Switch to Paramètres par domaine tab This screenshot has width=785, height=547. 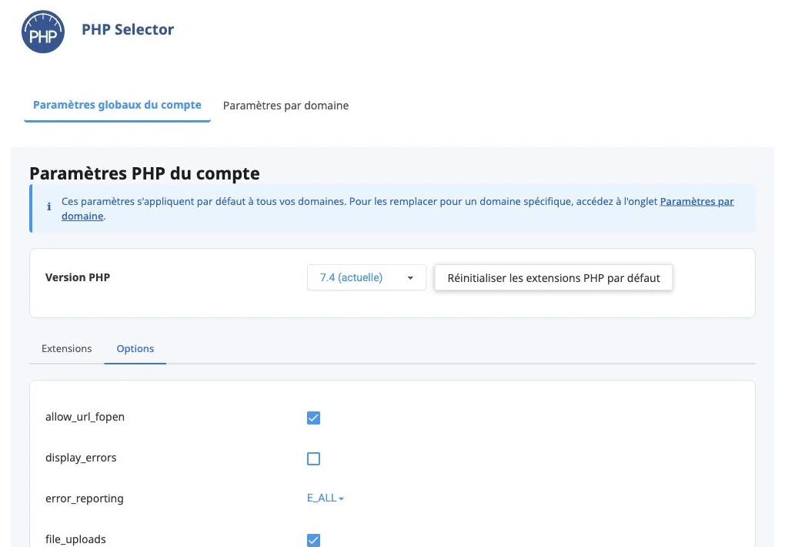pyautogui.click(x=286, y=106)
